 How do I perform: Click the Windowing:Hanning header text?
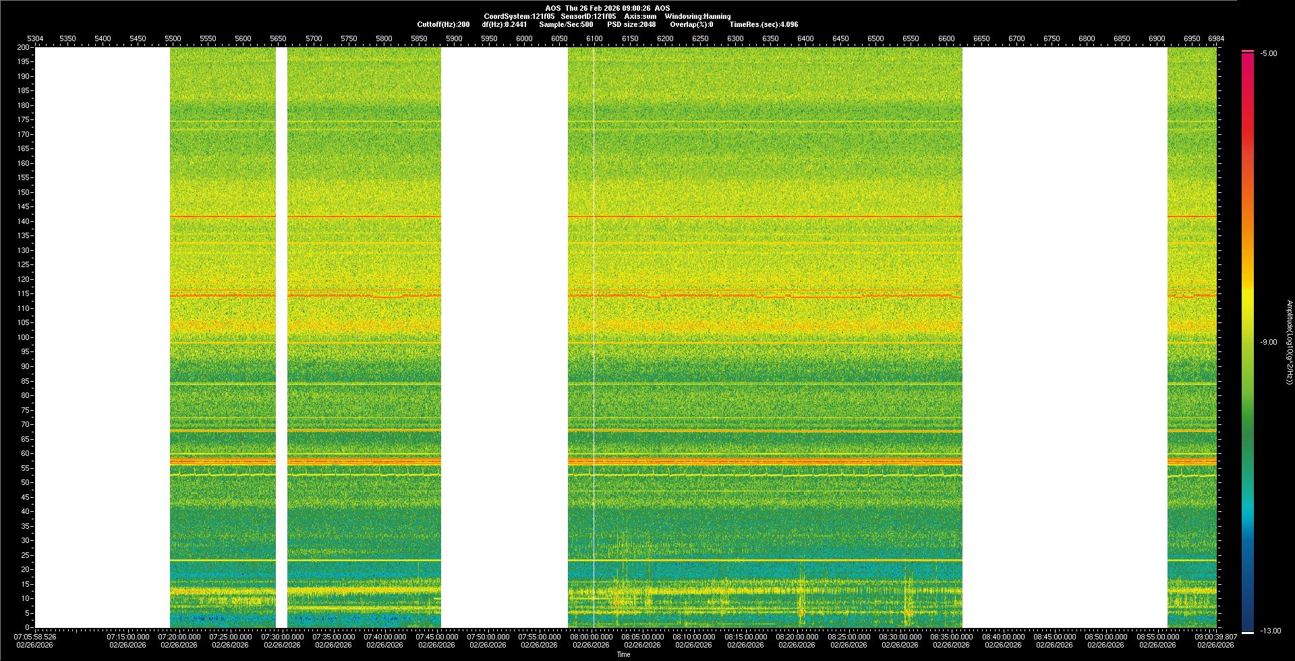[697, 16]
